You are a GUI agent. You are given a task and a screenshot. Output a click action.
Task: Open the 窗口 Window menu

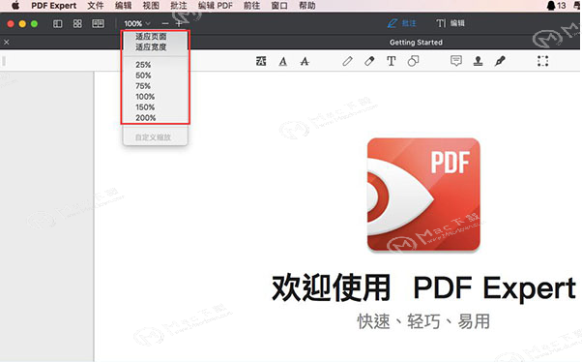[279, 6]
